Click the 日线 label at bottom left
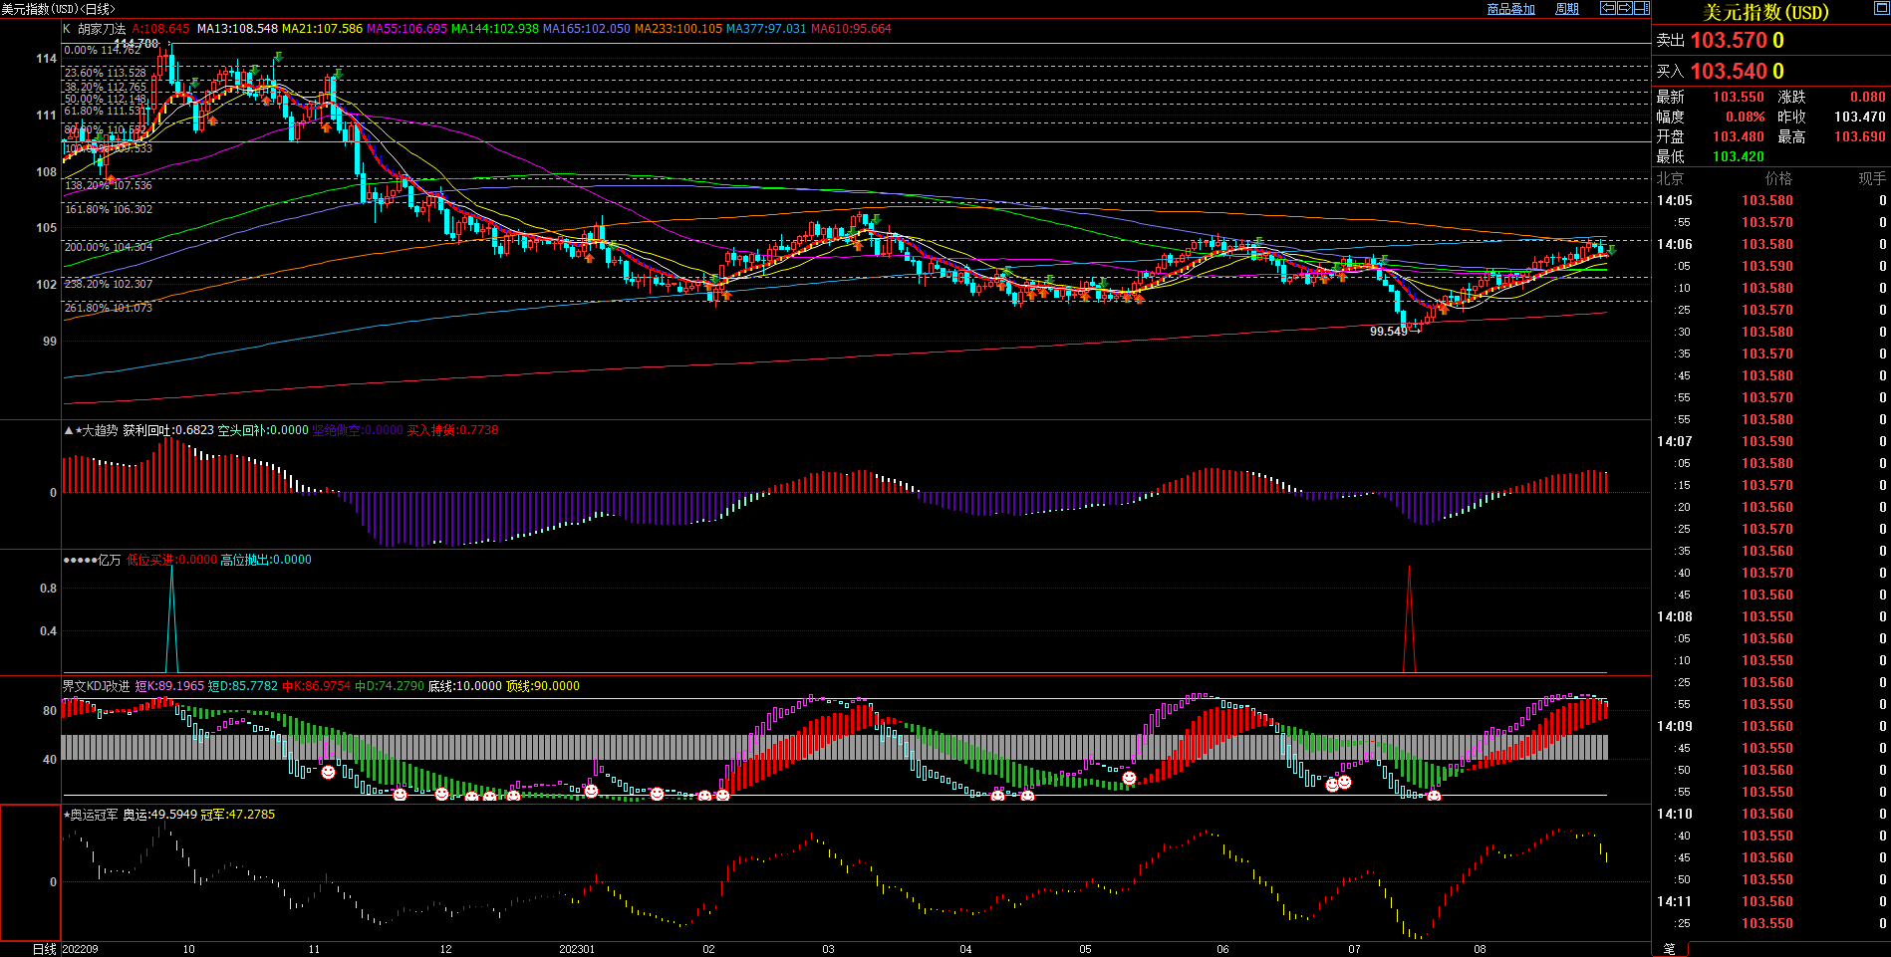This screenshot has width=1891, height=957. (44, 949)
